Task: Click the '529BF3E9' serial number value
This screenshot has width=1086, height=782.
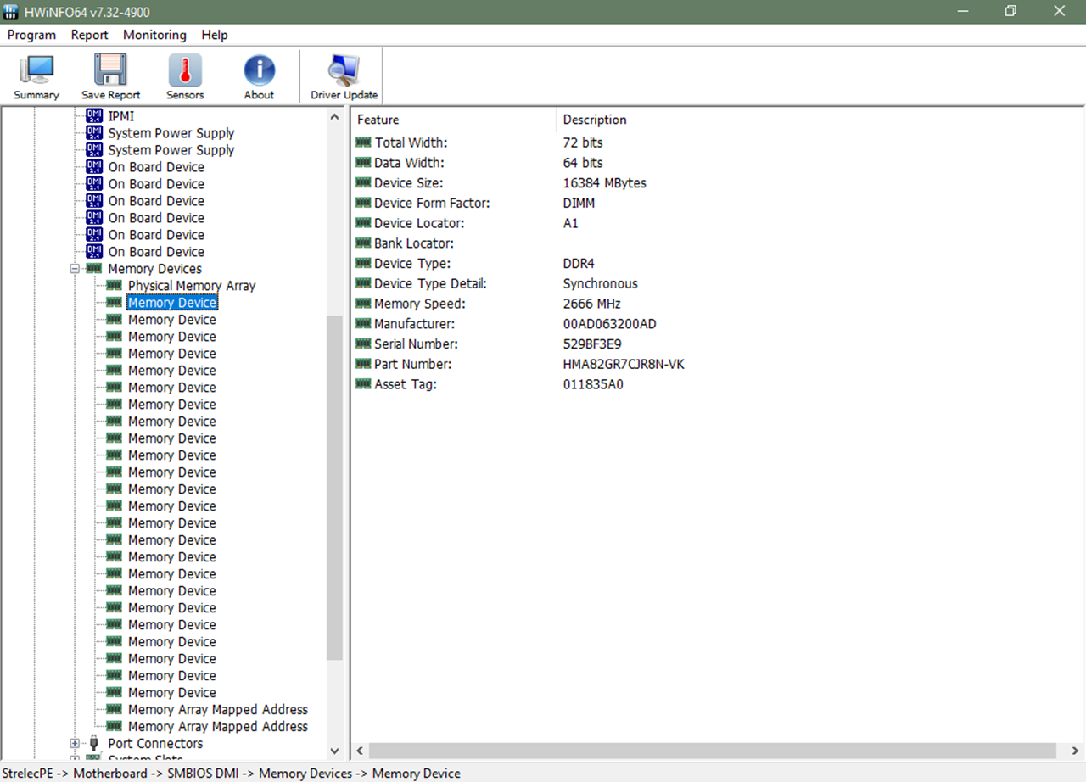Action: pyautogui.click(x=592, y=344)
